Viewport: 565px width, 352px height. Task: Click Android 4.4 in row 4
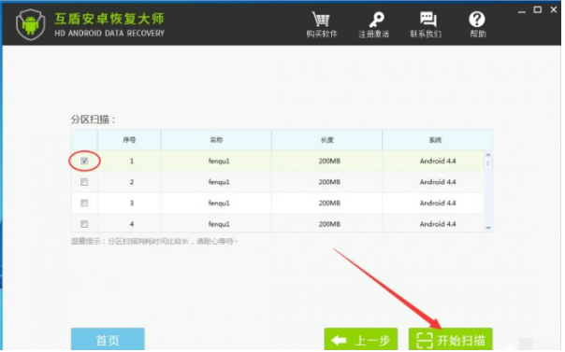click(x=438, y=224)
